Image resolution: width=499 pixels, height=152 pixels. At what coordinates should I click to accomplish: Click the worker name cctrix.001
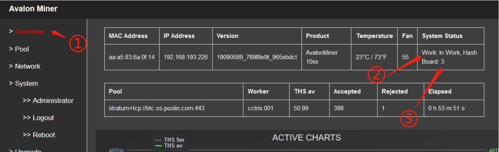click(261, 108)
